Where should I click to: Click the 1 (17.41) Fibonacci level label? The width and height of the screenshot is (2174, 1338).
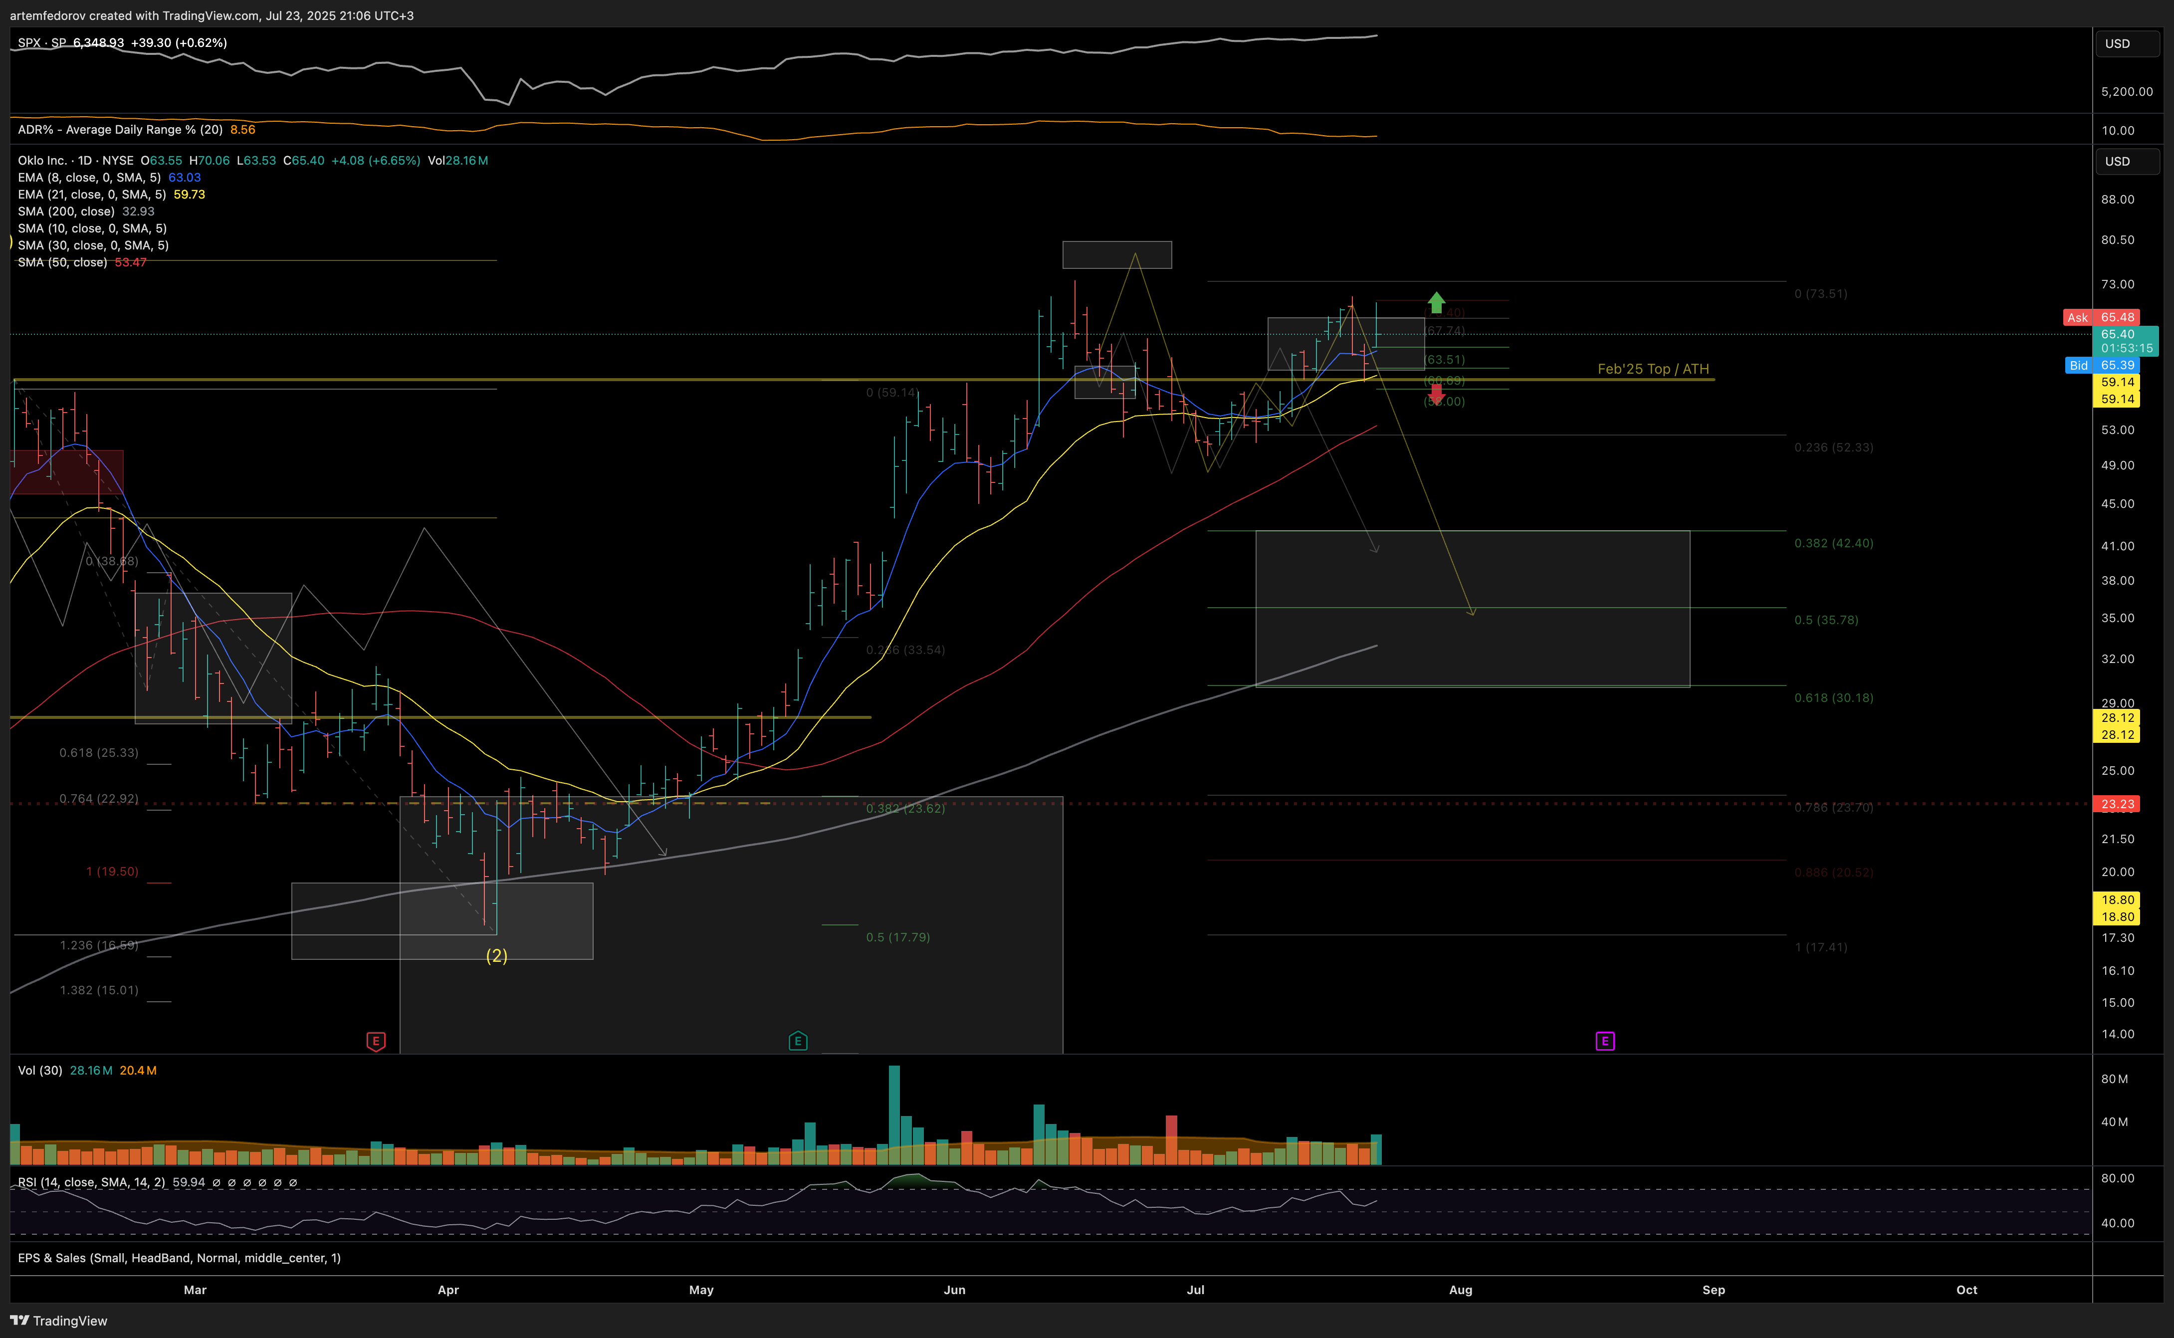pos(1820,948)
